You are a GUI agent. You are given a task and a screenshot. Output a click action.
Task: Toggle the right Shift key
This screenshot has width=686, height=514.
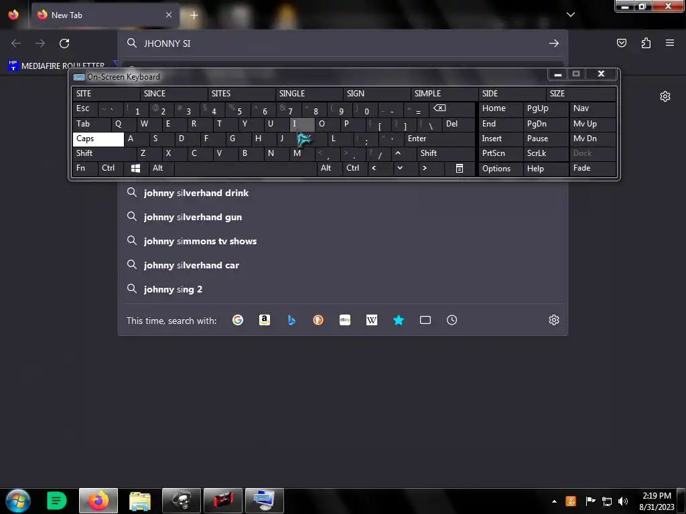(445, 153)
